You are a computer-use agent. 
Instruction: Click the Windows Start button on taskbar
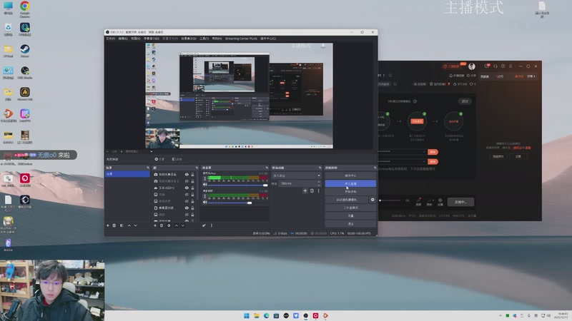(x=245, y=315)
